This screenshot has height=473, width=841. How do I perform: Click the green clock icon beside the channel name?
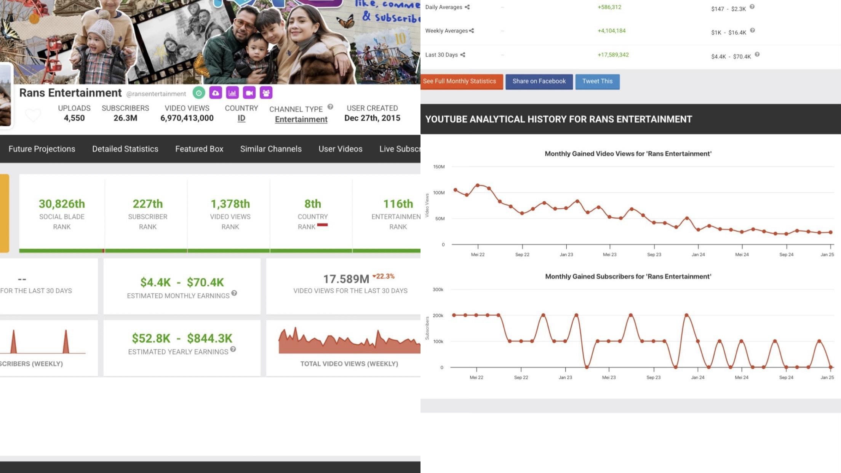pos(199,93)
